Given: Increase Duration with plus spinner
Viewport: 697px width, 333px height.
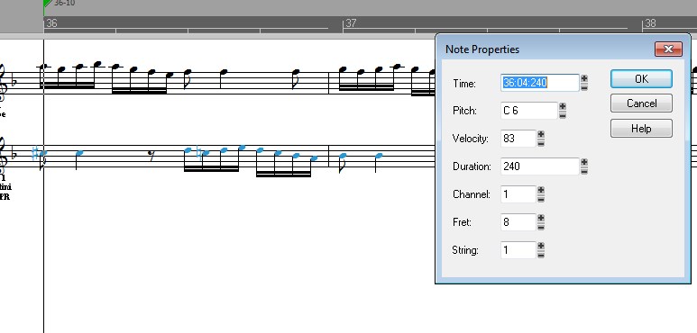Looking at the screenshot, I should 584,162.
